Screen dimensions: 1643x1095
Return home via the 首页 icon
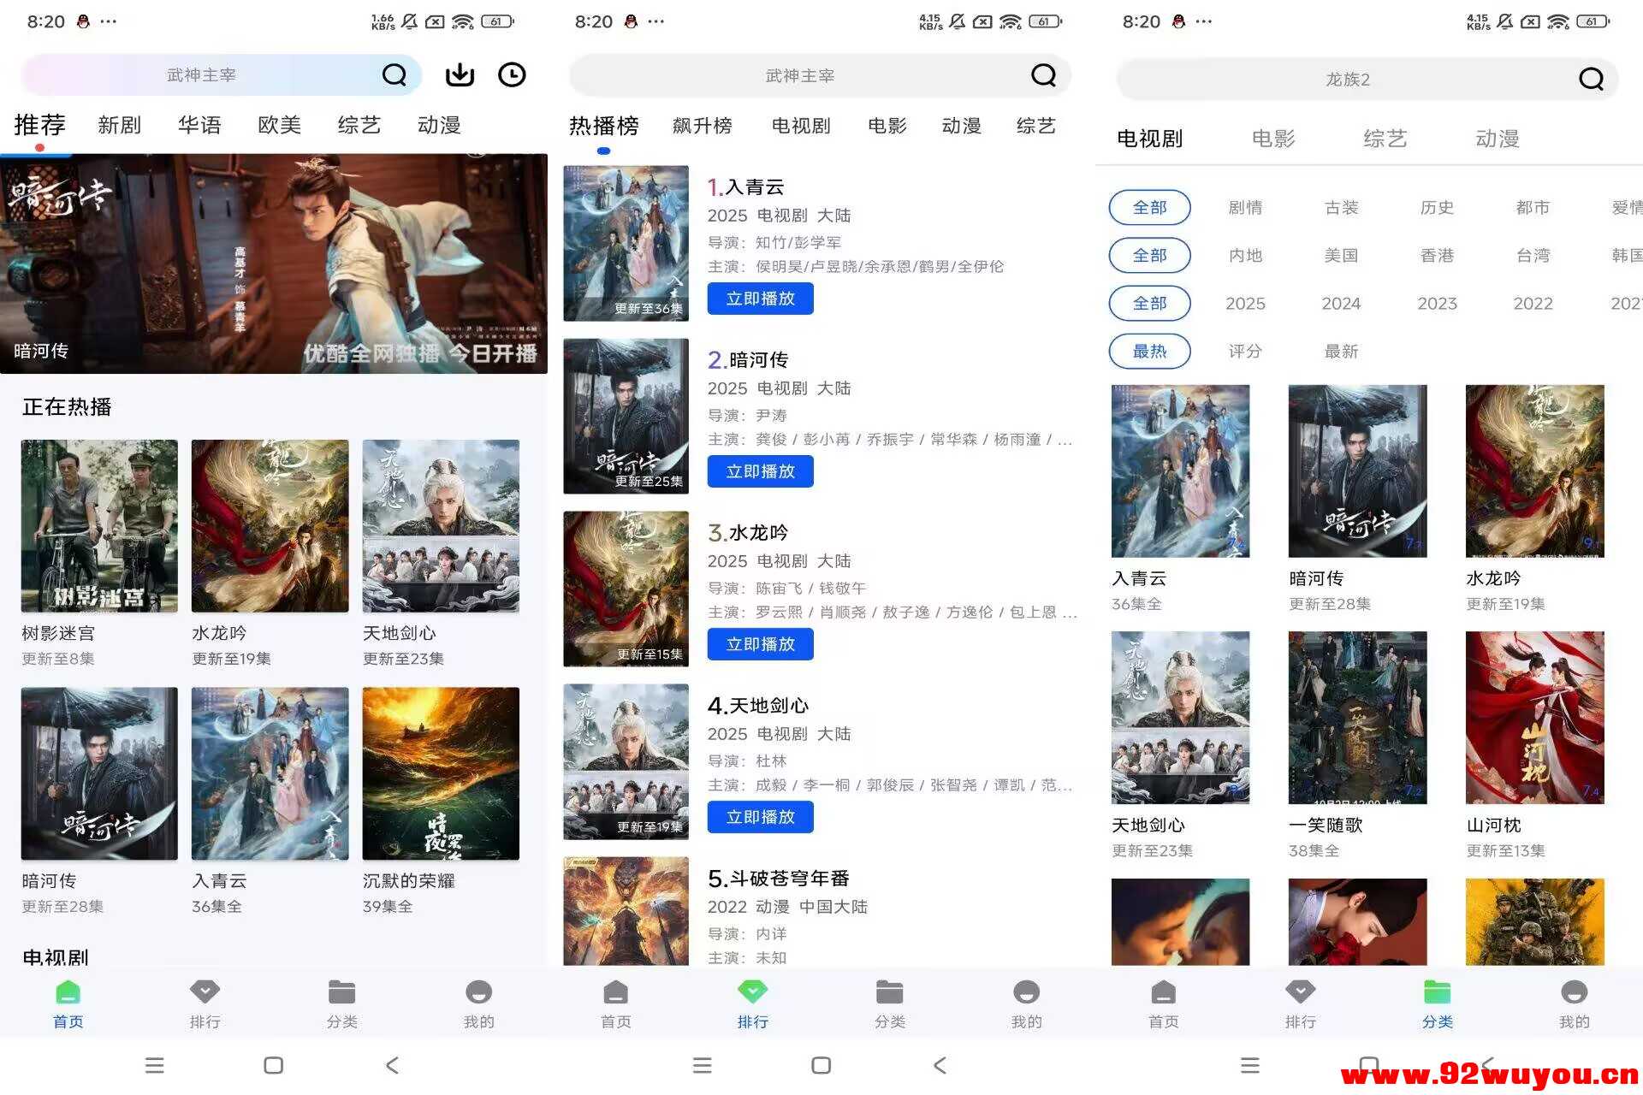click(x=68, y=1003)
